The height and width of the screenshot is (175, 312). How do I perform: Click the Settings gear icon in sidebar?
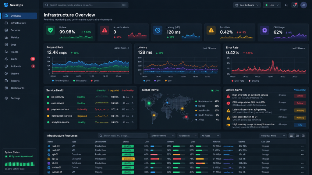6,98
